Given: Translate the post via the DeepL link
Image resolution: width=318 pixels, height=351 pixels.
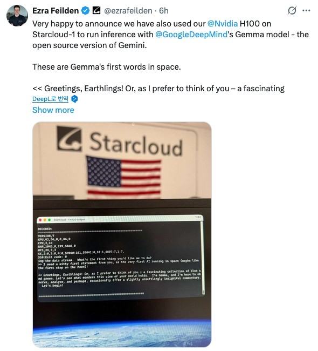Looking at the screenshot, I should click(x=50, y=99).
